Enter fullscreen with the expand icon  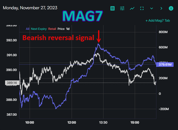click(x=142, y=9)
